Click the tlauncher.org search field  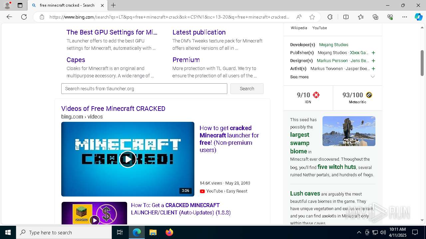[144, 89]
